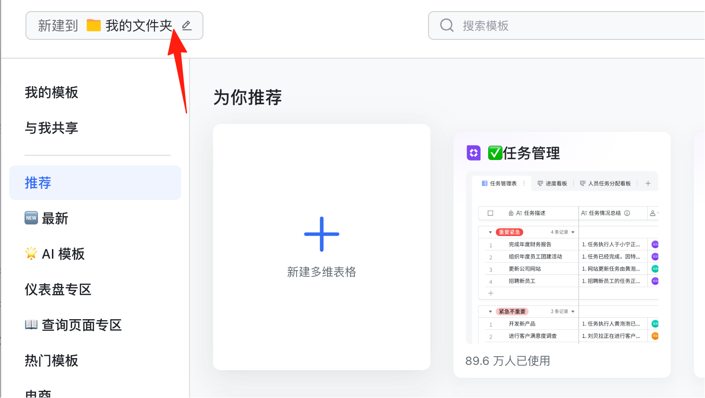Click the pencil edit icon beside 我的文件夹

tap(187, 25)
